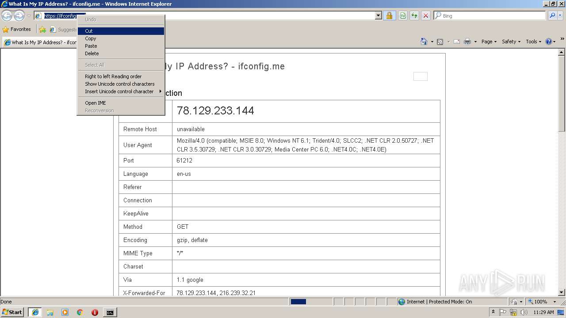
Task: Click the Via value 1.1 google
Action: (190, 280)
